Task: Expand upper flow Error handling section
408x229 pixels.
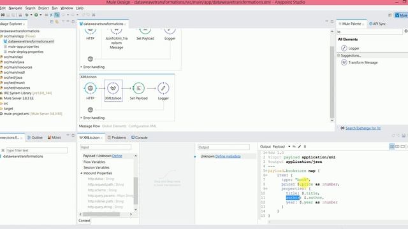Action: point(81,67)
